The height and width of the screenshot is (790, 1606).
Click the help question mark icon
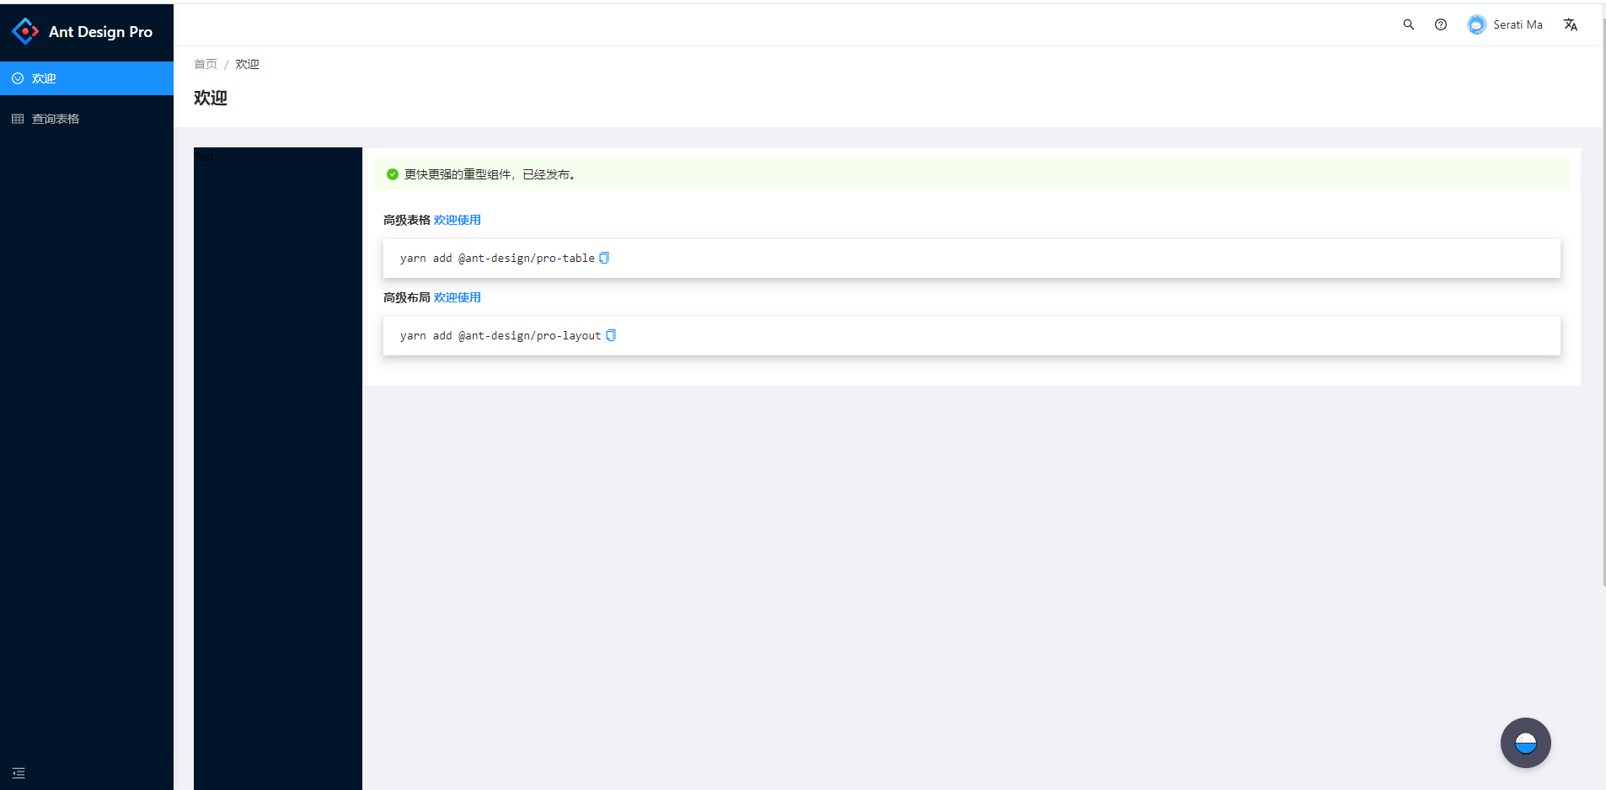(1440, 24)
